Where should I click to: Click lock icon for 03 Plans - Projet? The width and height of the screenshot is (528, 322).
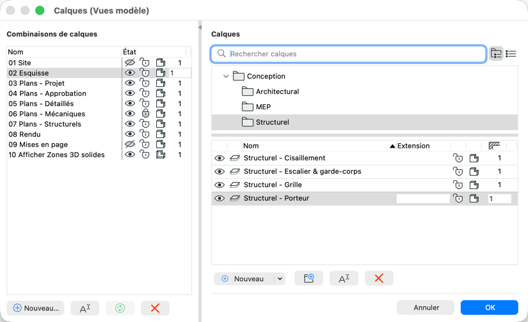[145, 82]
